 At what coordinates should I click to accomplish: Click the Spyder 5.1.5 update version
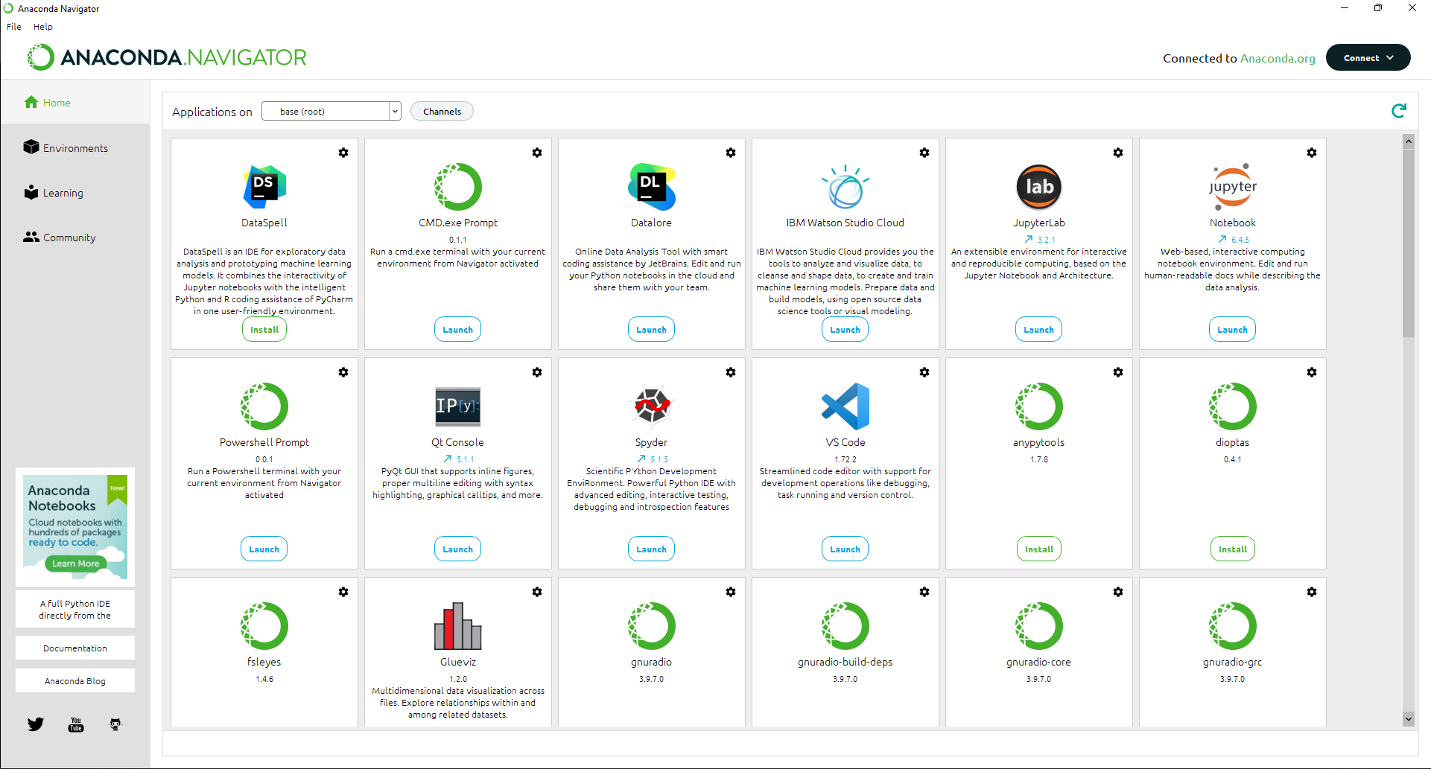653,459
